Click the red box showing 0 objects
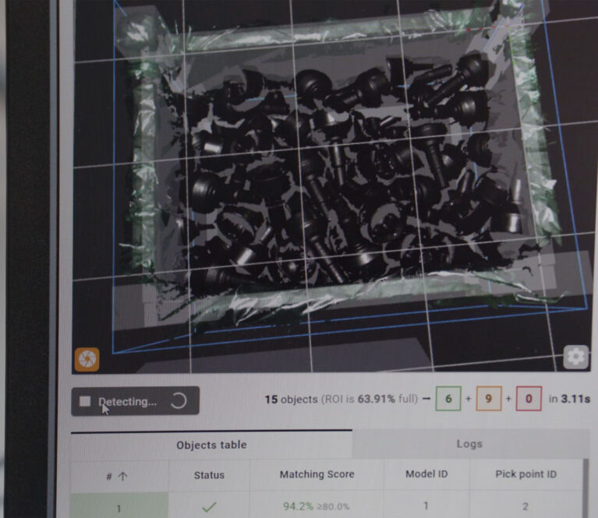Screen dimensions: 598x518 point(529,399)
